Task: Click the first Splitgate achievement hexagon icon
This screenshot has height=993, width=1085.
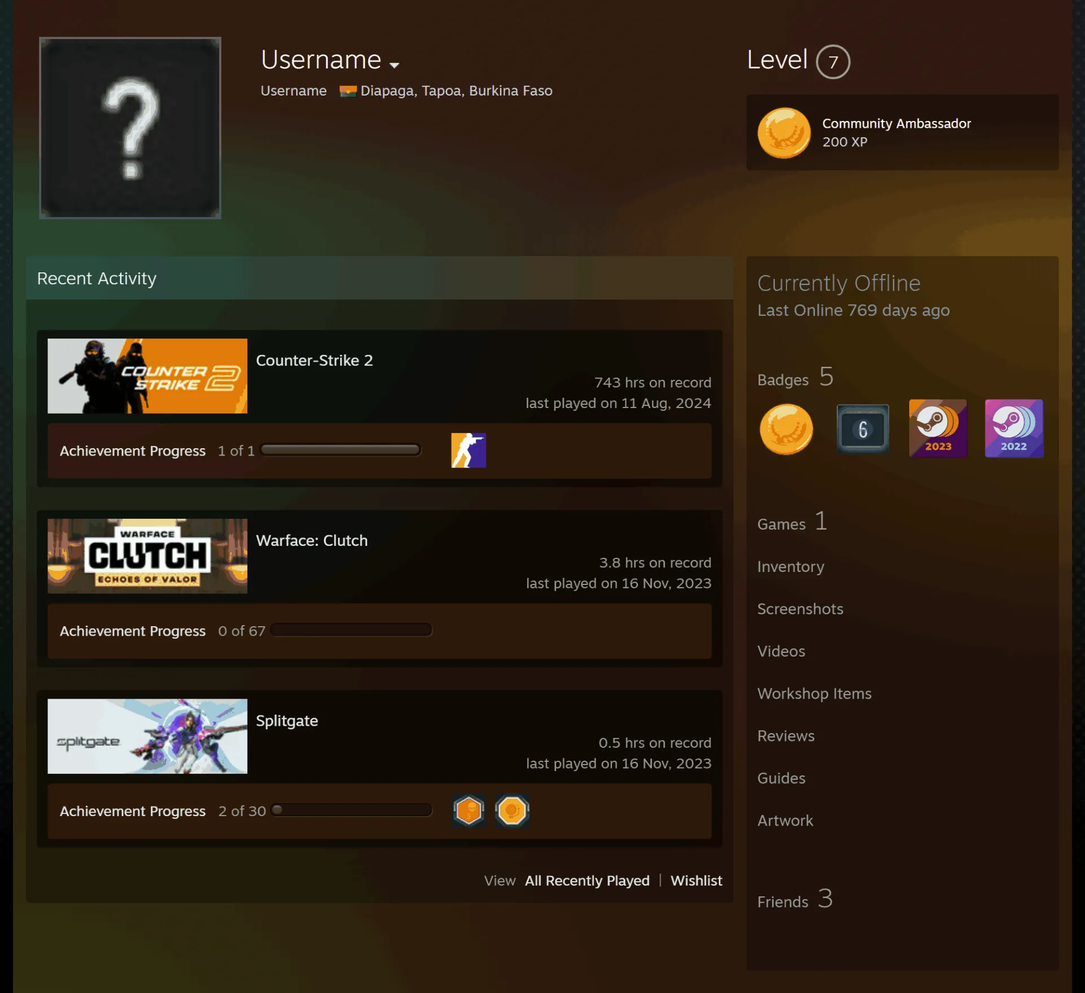Action: point(468,811)
